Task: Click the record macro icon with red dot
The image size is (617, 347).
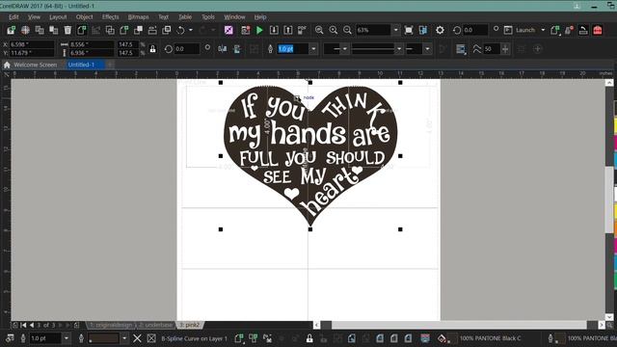Action: tap(245, 30)
